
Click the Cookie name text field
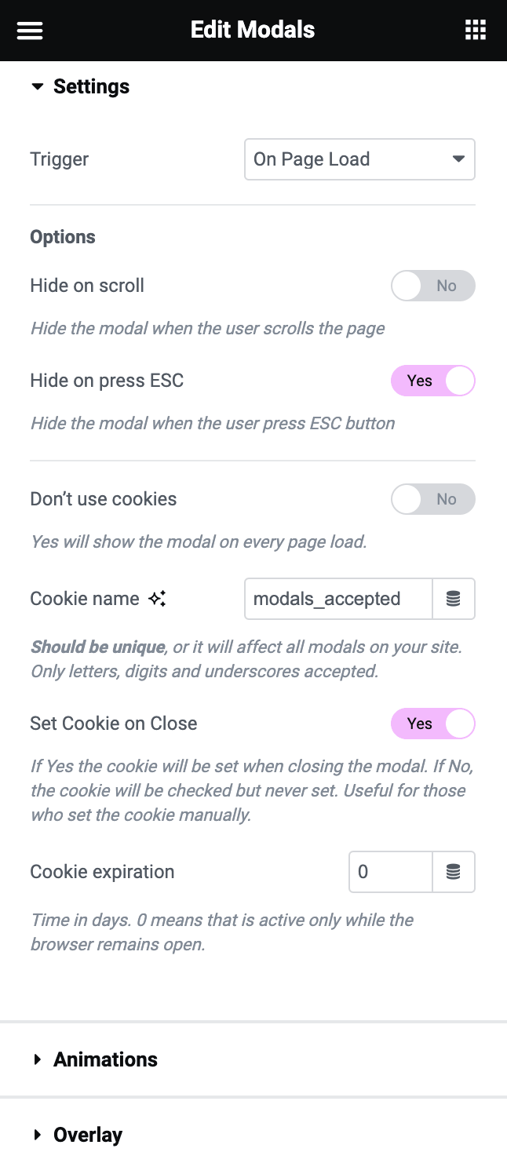coord(338,599)
